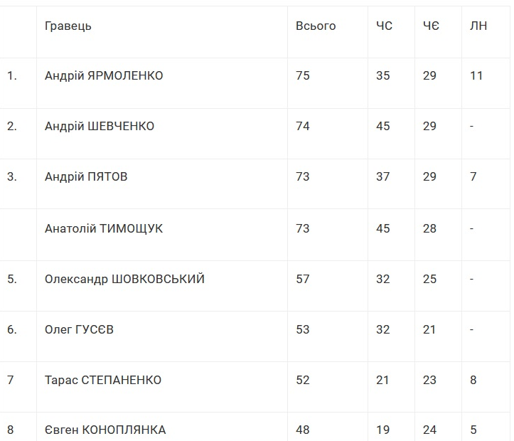Click the Анатолій ТИМОЩУК name cell
This screenshot has height=441, width=514.
[104, 228]
